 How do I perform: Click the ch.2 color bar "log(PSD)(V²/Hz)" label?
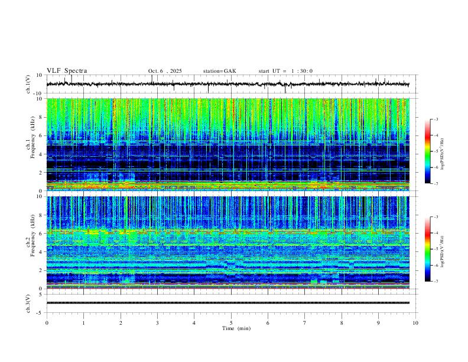click(x=443, y=252)
